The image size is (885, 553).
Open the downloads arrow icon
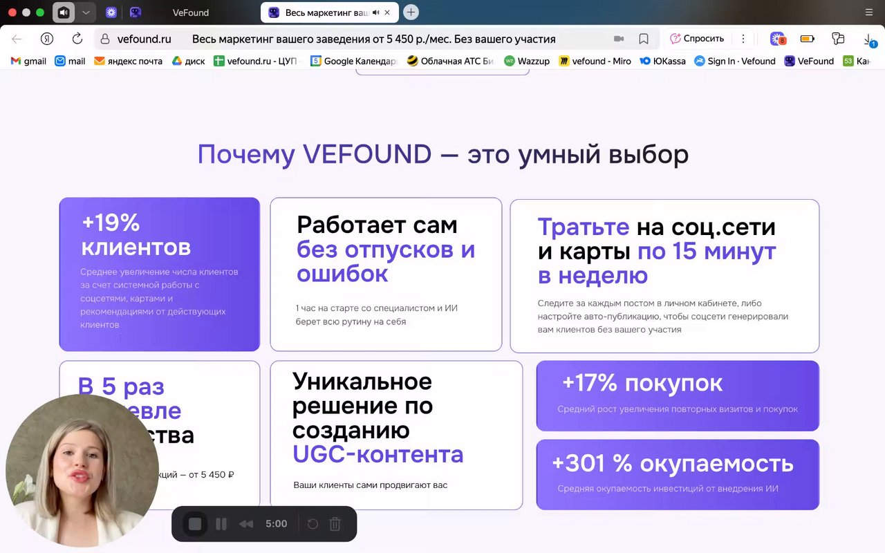(869, 39)
